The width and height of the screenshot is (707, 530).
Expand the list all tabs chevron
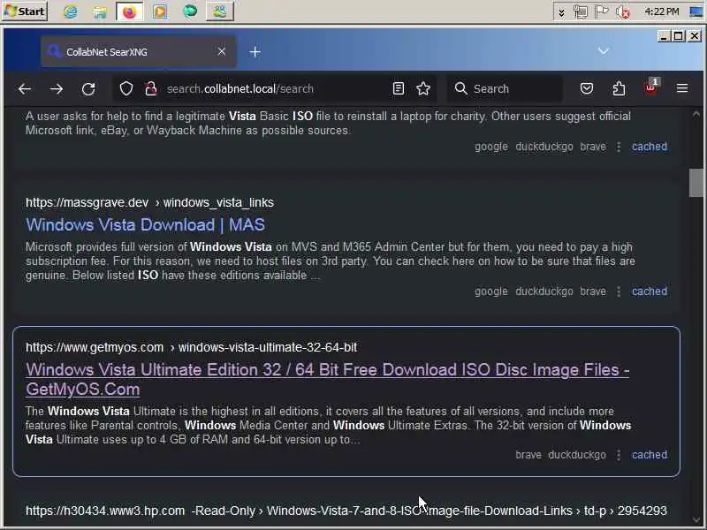point(604,51)
